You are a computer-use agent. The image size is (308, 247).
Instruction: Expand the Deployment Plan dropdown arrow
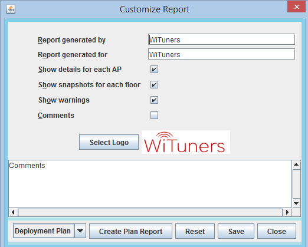coord(80,231)
